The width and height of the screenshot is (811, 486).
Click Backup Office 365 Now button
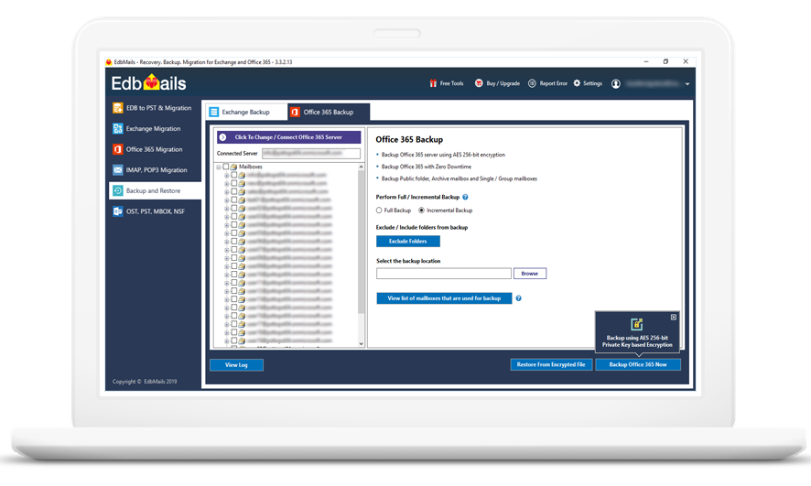(638, 364)
